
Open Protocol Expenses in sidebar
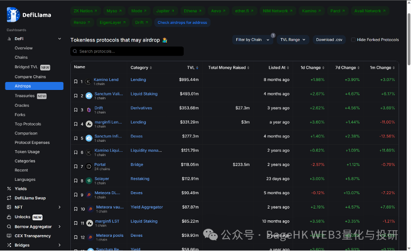click(32, 142)
